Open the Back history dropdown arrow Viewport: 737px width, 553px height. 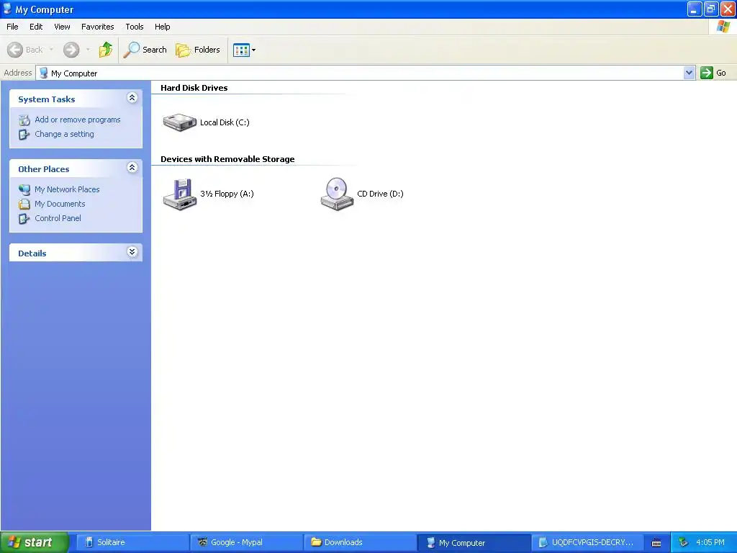click(51, 50)
